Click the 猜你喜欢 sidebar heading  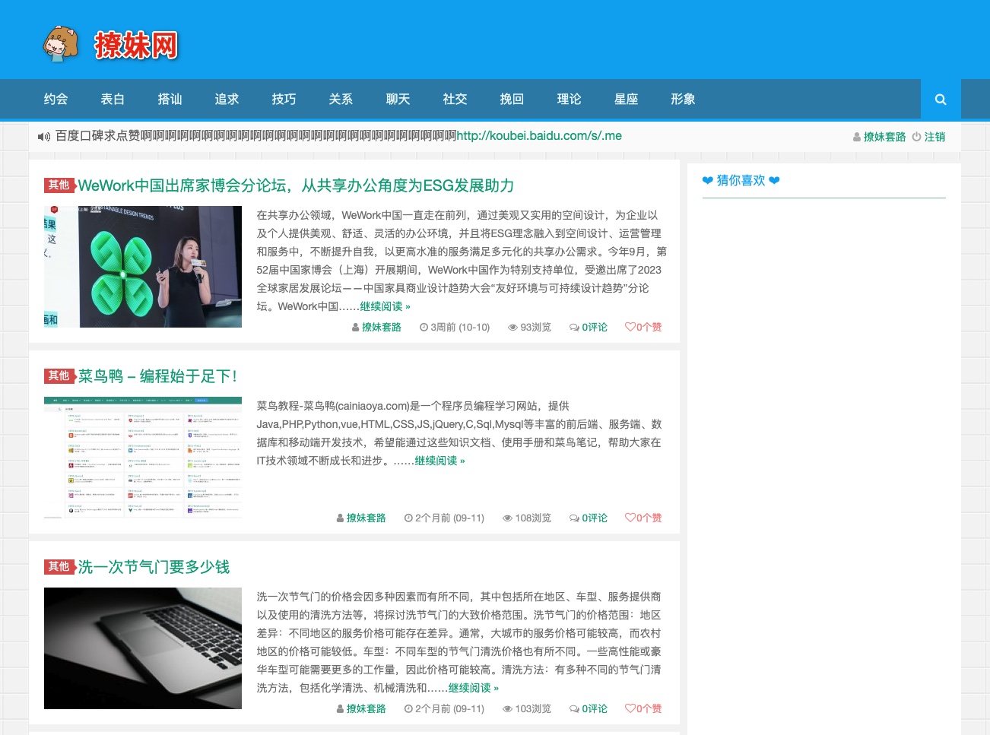click(741, 180)
